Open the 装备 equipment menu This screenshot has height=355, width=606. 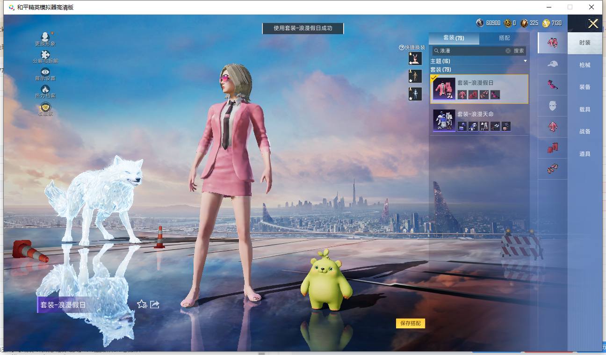pos(585,87)
